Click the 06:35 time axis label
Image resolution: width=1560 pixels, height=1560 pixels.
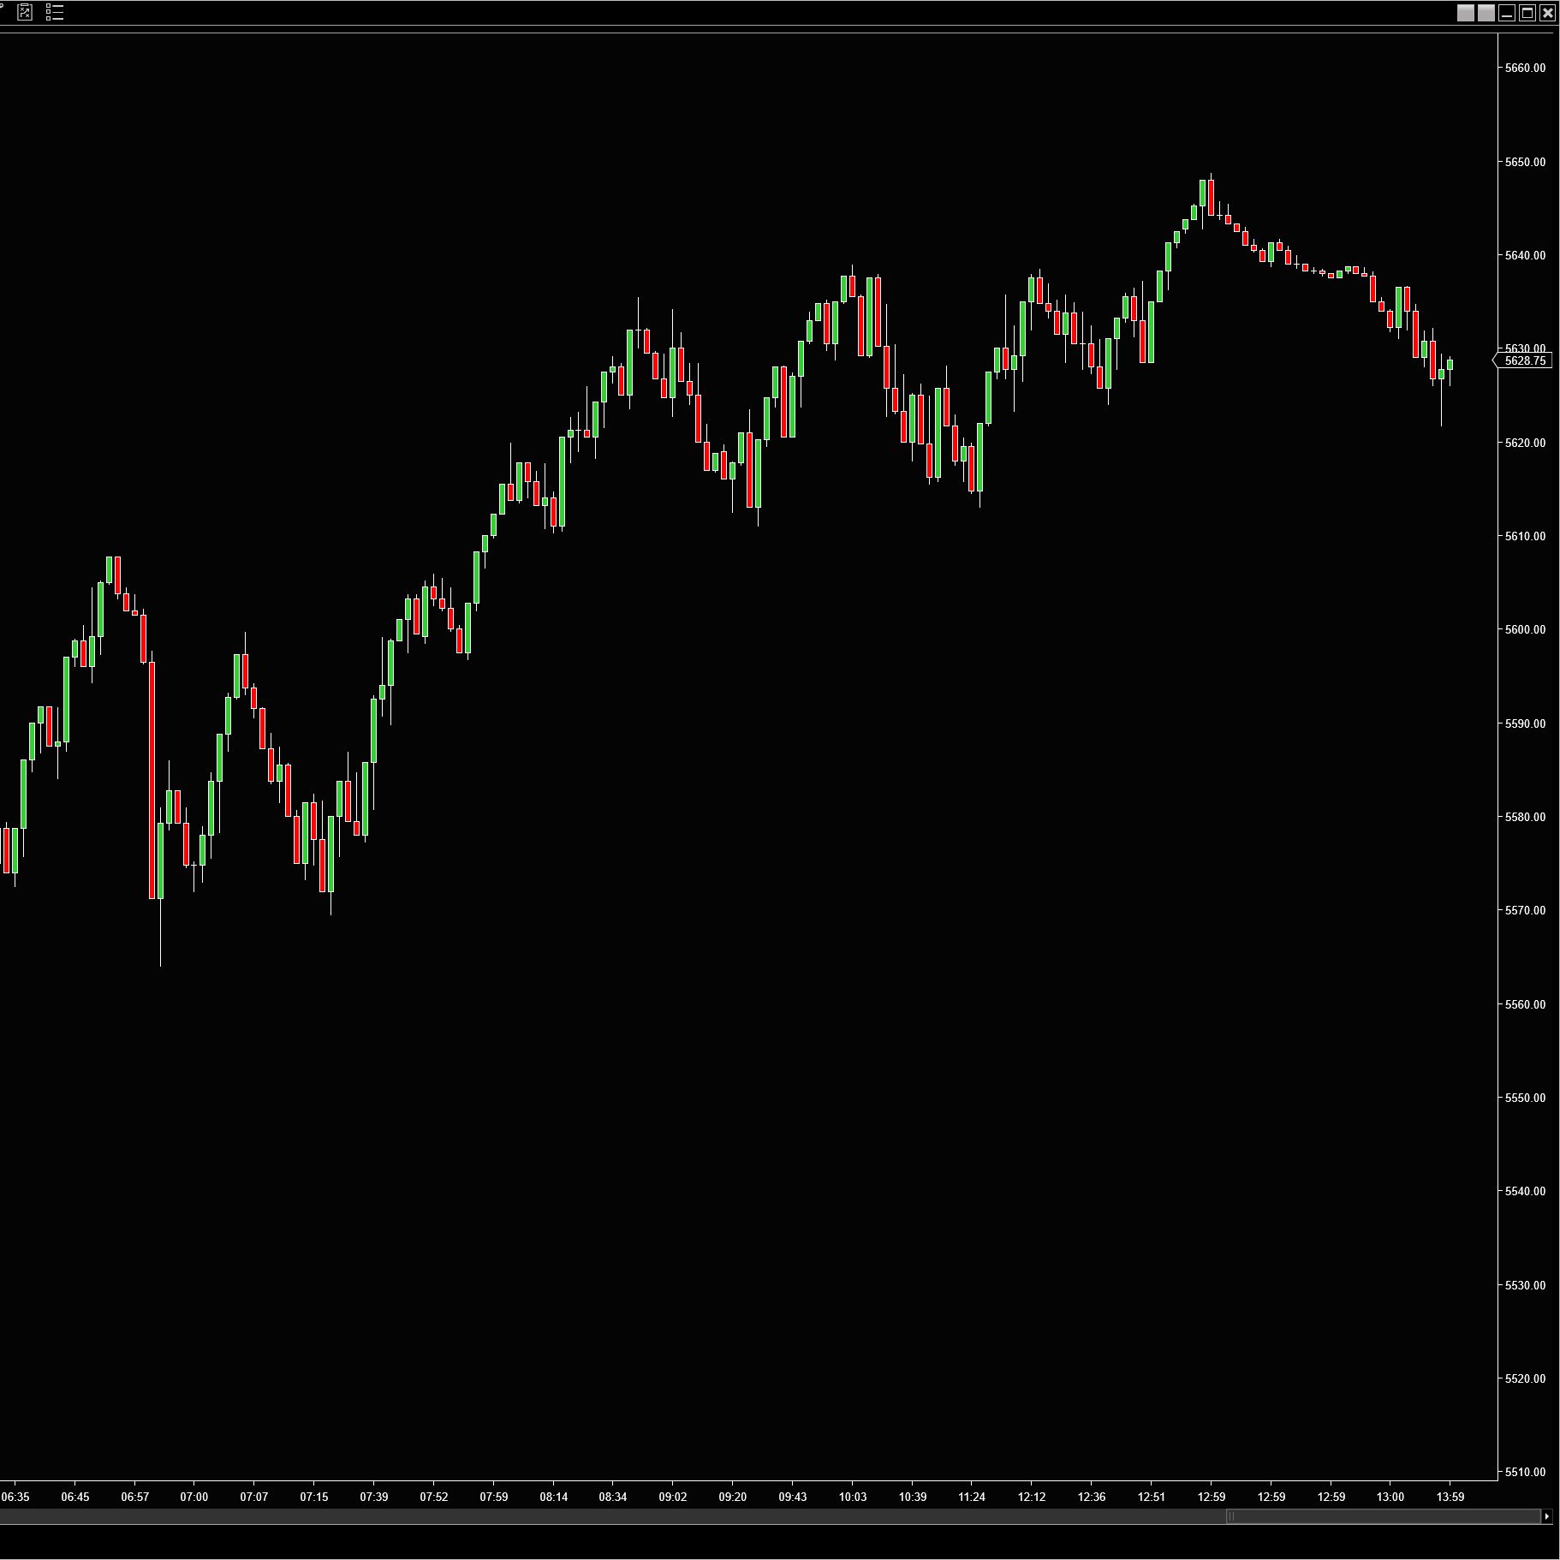pos(15,1497)
